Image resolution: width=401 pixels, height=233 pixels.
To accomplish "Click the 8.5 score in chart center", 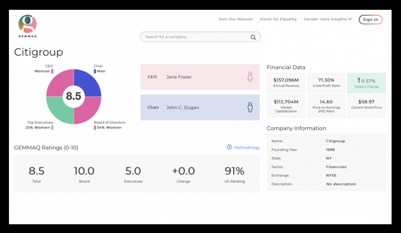I will coord(73,96).
